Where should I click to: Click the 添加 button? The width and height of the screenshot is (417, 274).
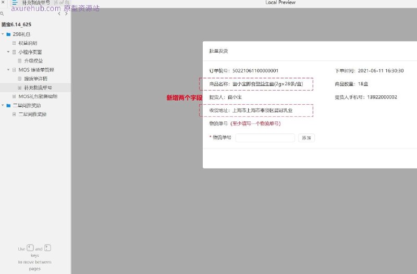pyautogui.click(x=306, y=138)
